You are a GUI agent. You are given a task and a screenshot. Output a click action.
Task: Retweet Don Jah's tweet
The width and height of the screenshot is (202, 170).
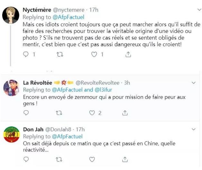pos(60,159)
